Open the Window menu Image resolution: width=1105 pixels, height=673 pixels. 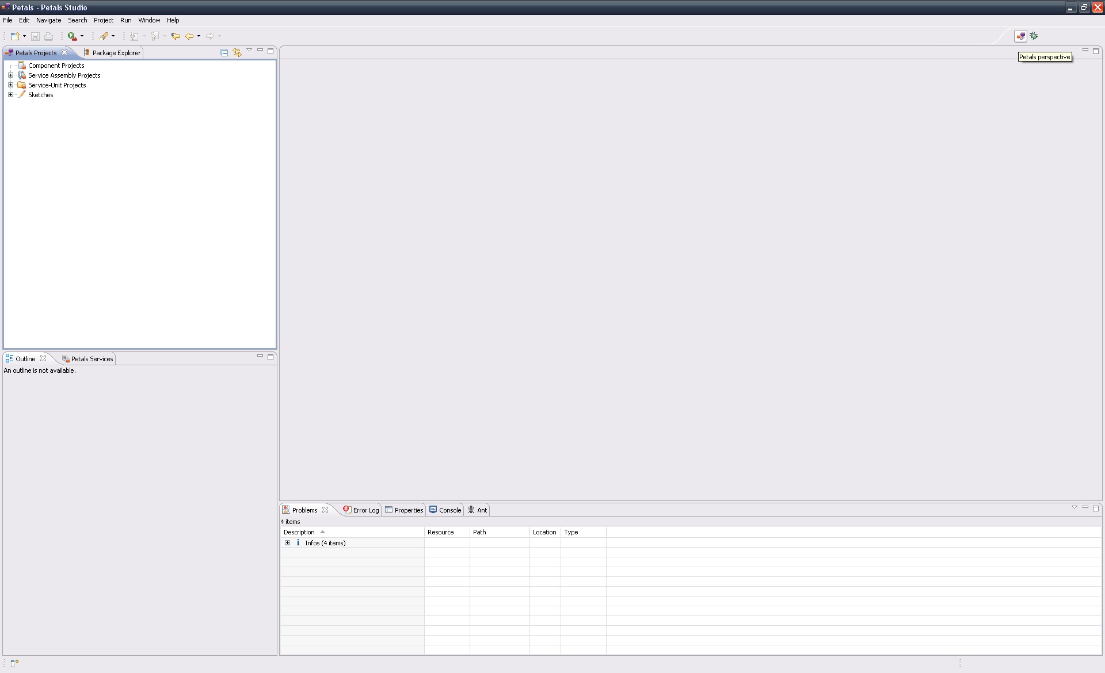pos(149,20)
